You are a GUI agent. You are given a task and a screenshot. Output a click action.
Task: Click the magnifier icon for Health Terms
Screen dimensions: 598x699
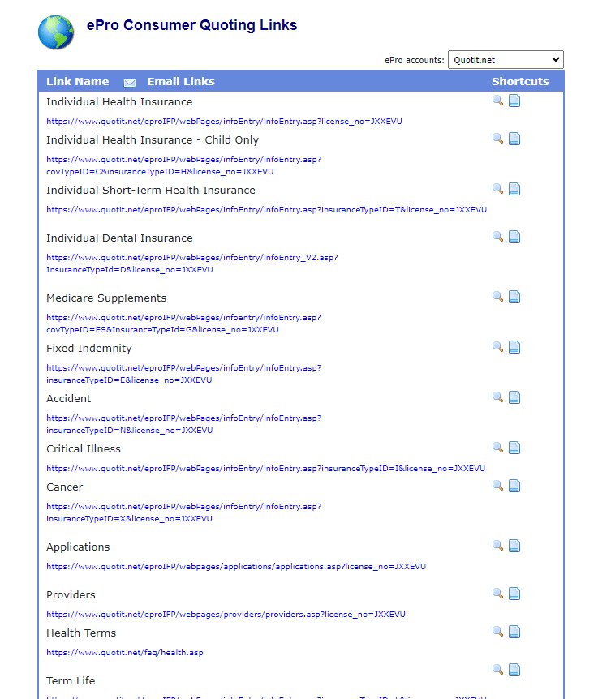click(497, 632)
